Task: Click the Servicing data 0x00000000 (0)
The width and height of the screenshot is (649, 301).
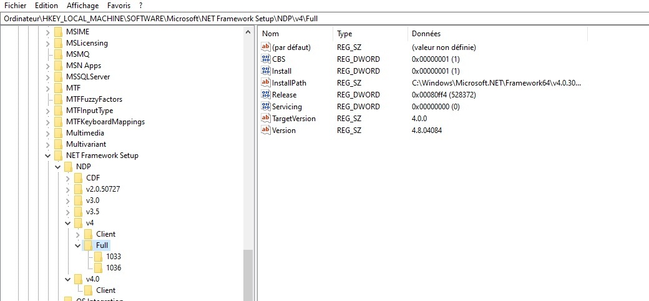Action: [436, 106]
